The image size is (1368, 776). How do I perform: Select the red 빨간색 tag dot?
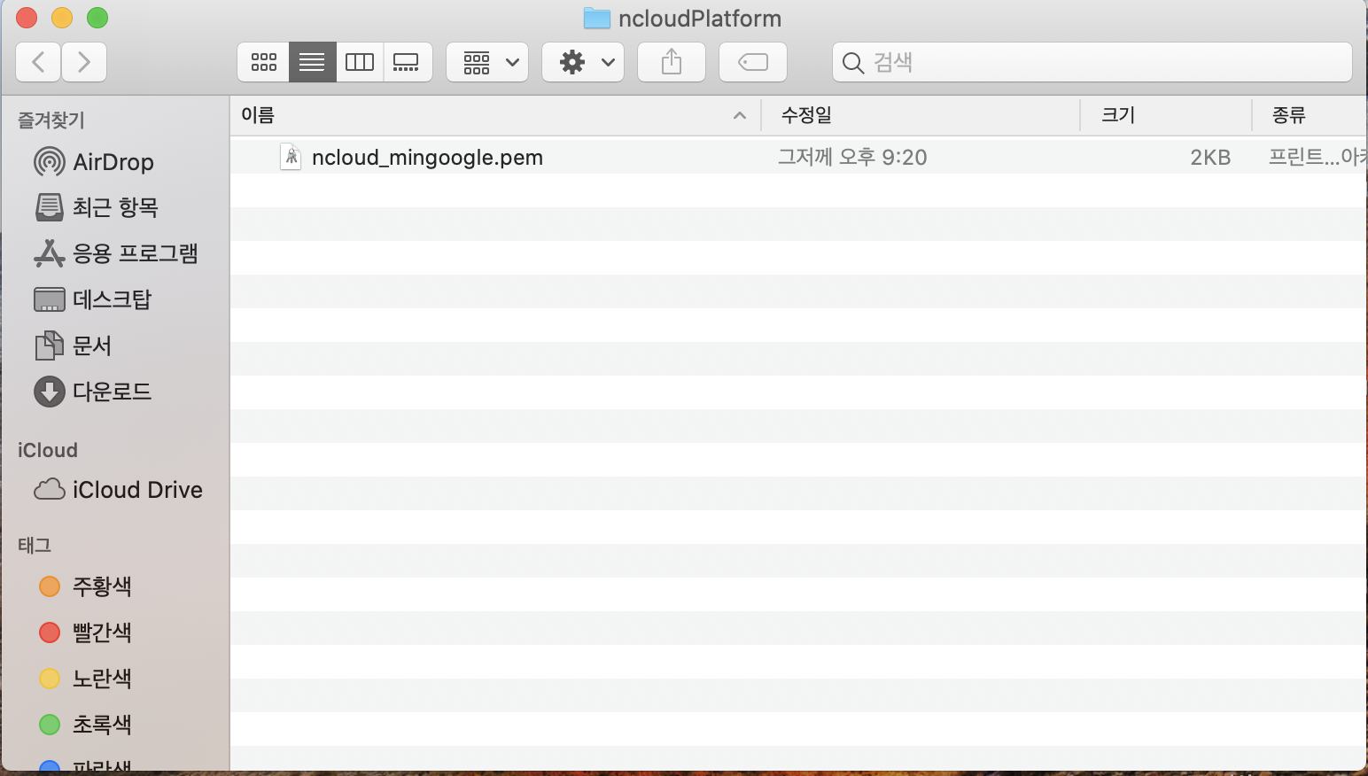[x=50, y=632]
